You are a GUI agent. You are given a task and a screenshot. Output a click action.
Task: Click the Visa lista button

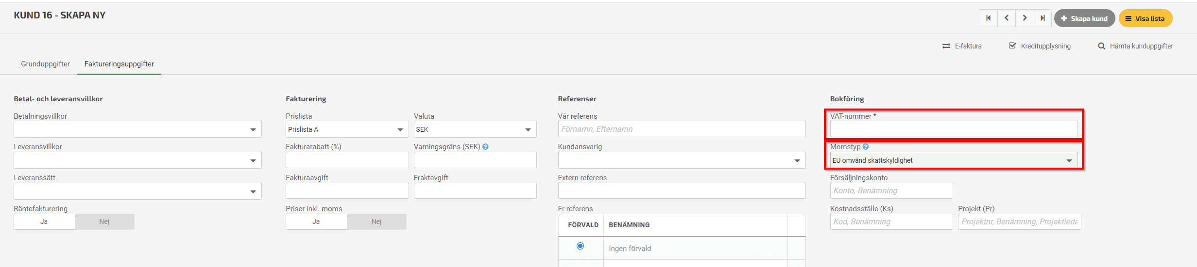[x=1146, y=18]
